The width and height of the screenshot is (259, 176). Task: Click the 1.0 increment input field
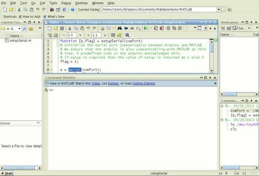pos(72,35)
